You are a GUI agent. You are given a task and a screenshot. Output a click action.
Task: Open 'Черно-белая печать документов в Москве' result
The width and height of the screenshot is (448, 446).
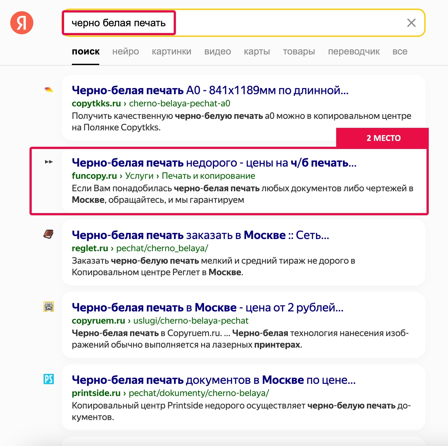(214, 380)
